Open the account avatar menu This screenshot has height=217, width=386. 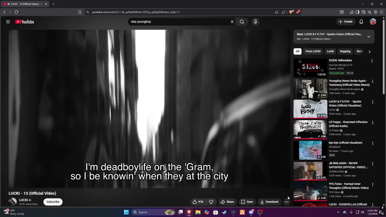point(373,22)
